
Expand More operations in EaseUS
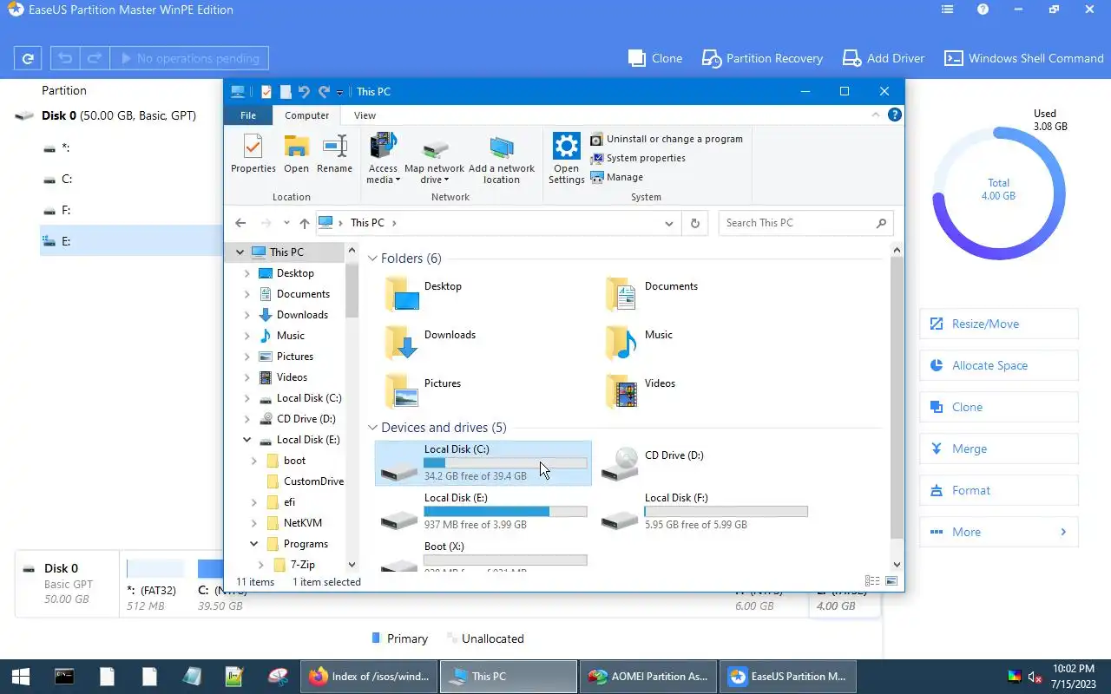pos(998,532)
